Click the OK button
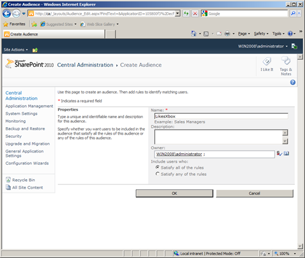 174,193
